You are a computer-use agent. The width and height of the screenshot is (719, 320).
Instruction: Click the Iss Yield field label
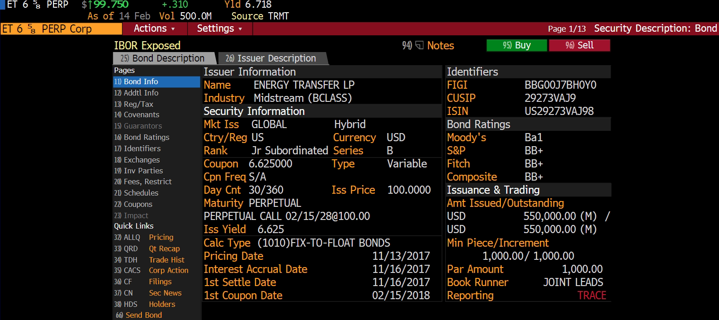225,229
